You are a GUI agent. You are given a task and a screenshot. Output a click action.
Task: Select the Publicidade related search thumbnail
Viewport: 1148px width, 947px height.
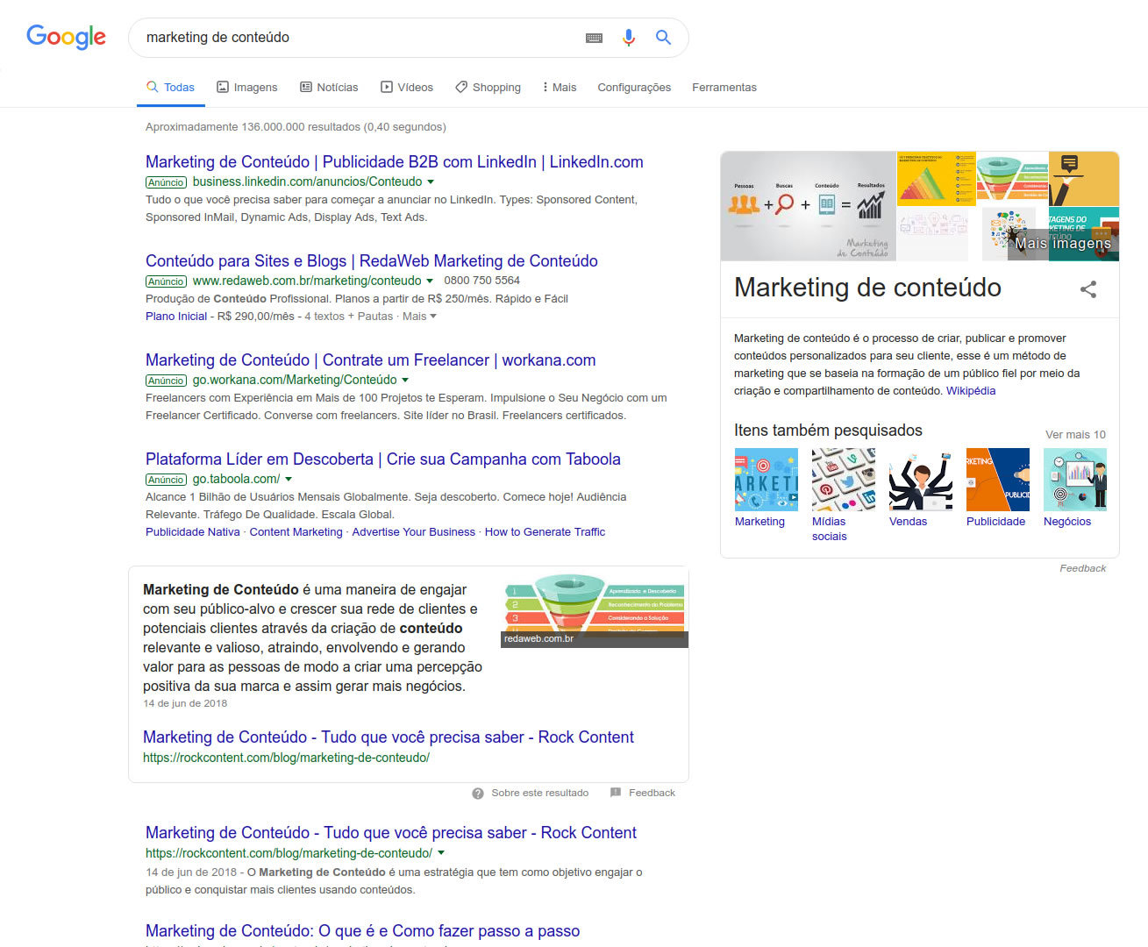pyautogui.click(x=998, y=480)
